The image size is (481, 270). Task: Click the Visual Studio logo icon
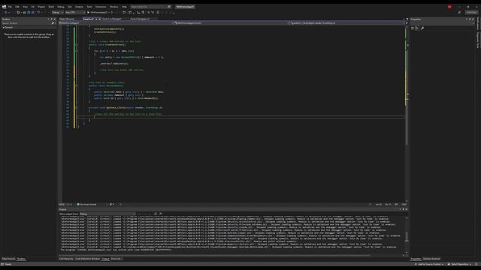point(4,7)
